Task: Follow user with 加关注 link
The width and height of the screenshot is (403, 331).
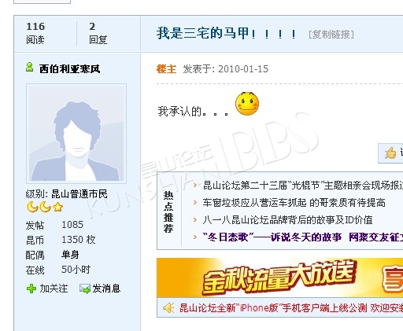Action: pos(54,289)
